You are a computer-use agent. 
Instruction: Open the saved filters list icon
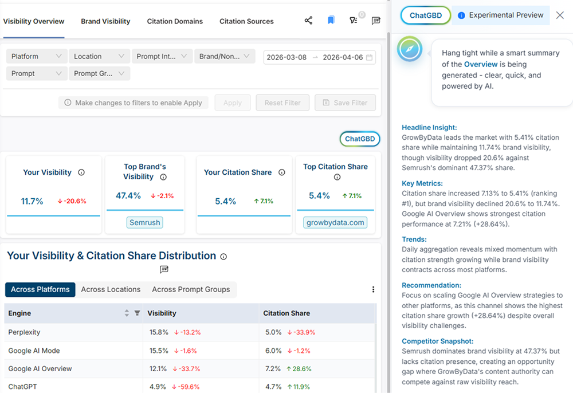(354, 21)
